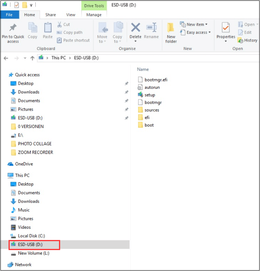Click the Edit command in ribbon
The image size is (260, 271).
click(244, 32)
